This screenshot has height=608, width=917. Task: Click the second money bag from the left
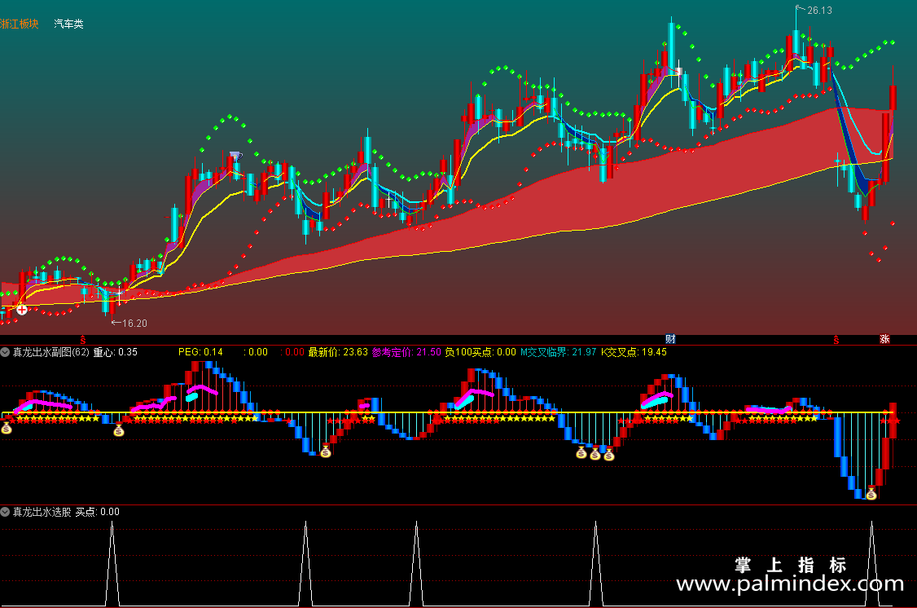coord(119,431)
